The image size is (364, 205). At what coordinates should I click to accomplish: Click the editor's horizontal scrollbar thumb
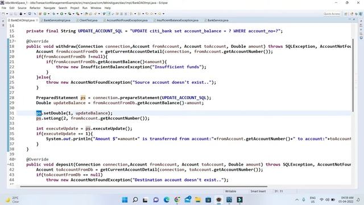pyautogui.click(x=143, y=186)
